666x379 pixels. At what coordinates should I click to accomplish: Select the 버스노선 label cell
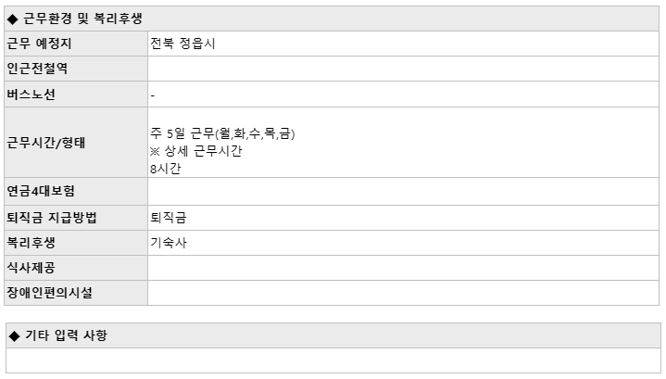(76, 95)
